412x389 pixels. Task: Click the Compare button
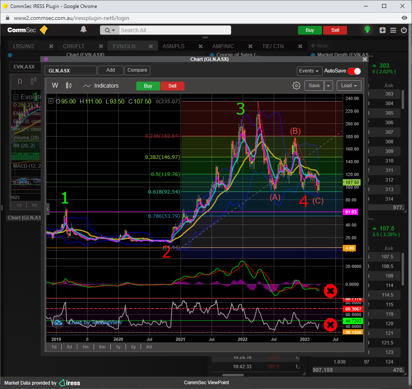(137, 70)
